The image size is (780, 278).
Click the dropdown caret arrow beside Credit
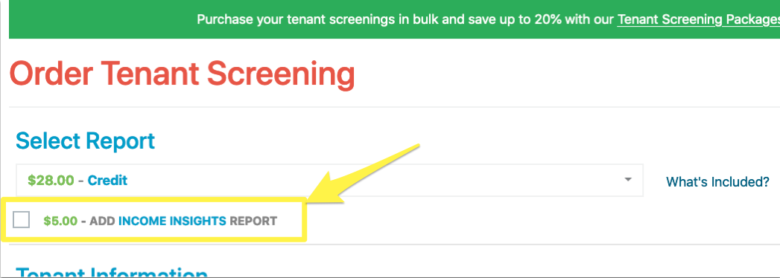[628, 180]
